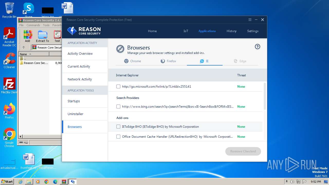
Task: Open CCleaner desktop icon
Action: click(x=9, y=61)
